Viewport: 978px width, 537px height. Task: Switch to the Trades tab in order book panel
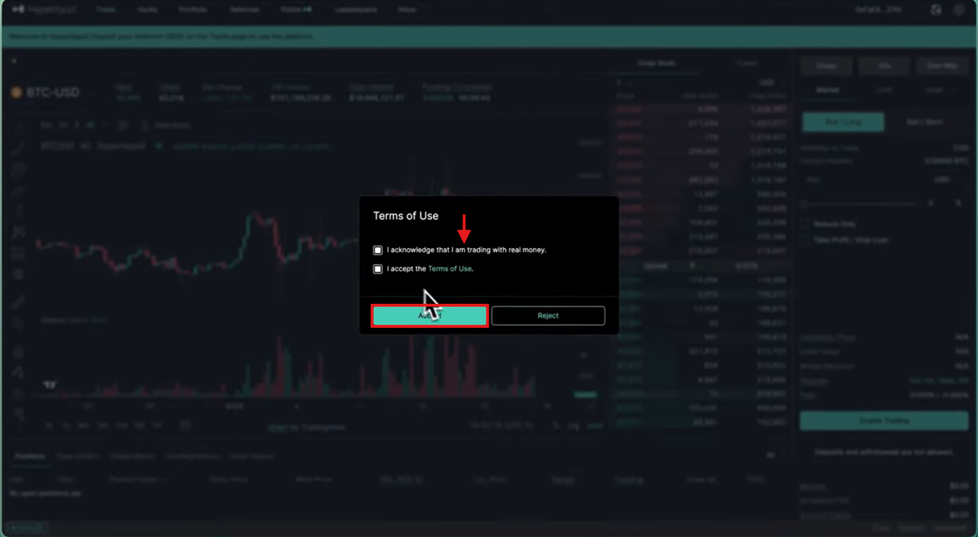coord(747,63)
